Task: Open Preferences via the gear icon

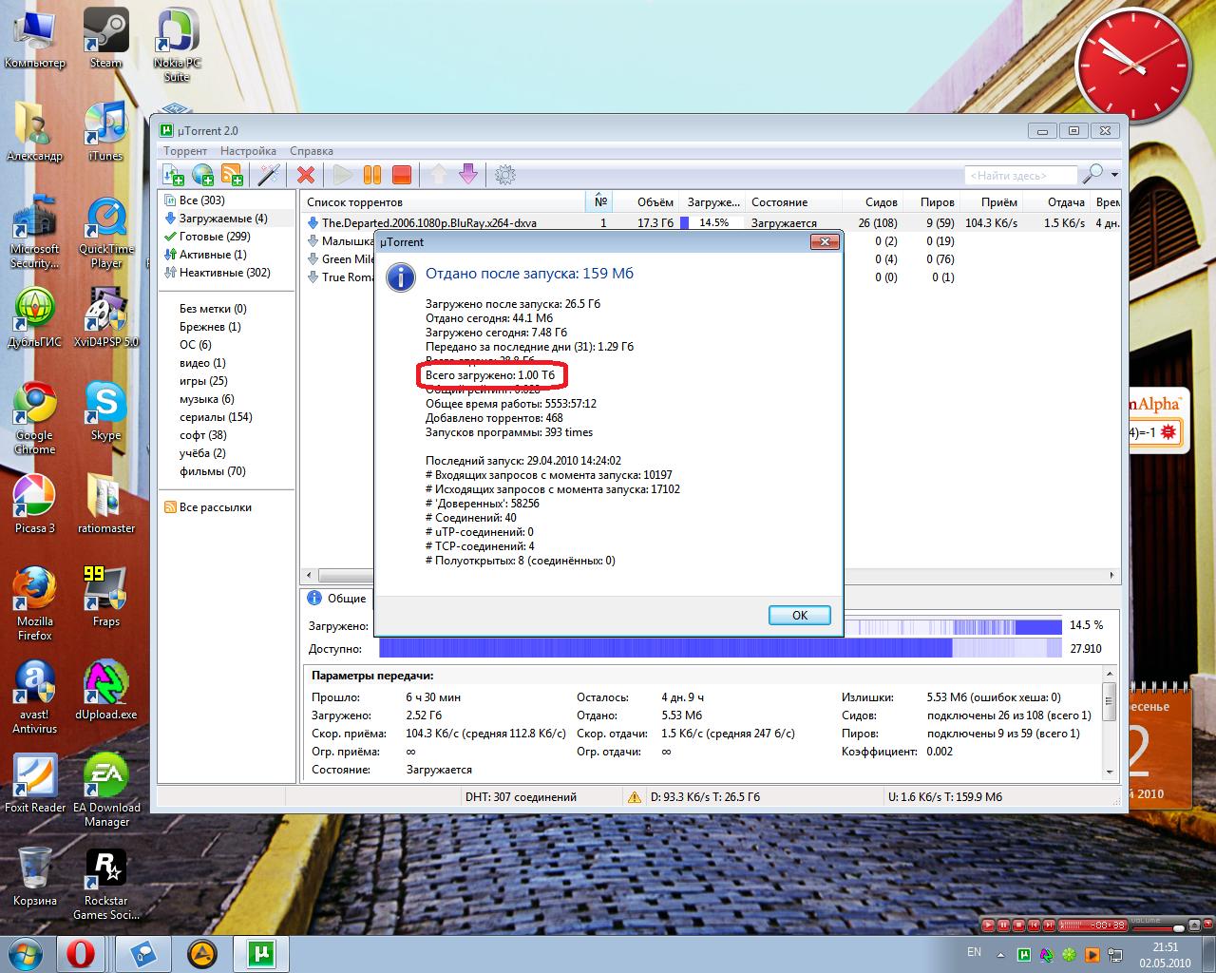Action: point(505,174)
